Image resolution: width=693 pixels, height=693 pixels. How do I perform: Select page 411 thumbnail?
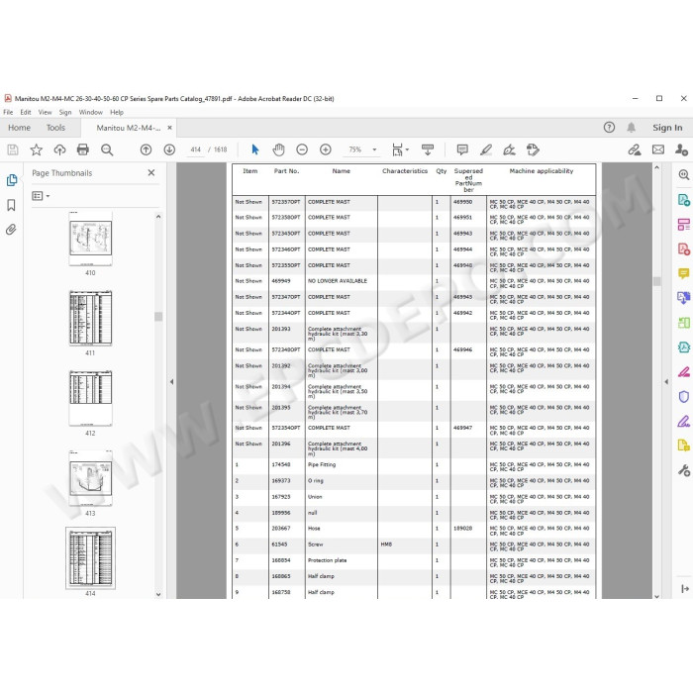click(x=91, y=318)
